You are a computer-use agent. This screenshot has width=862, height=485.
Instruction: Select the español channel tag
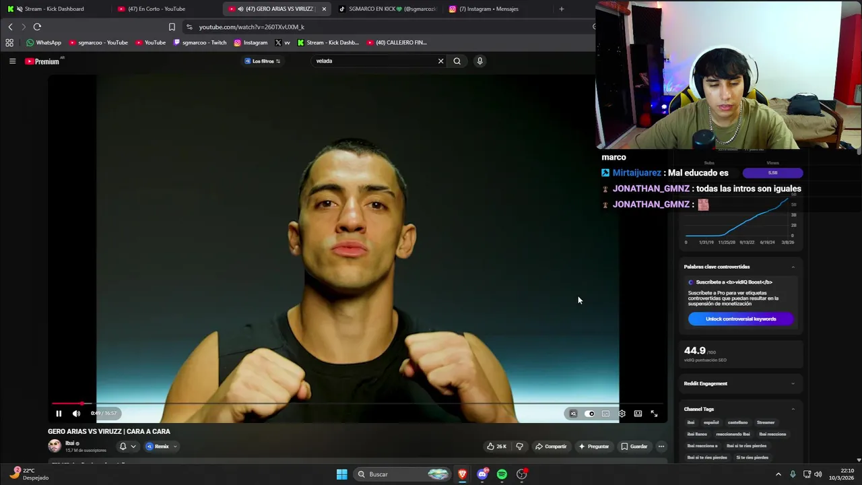[x=711, y=422]
